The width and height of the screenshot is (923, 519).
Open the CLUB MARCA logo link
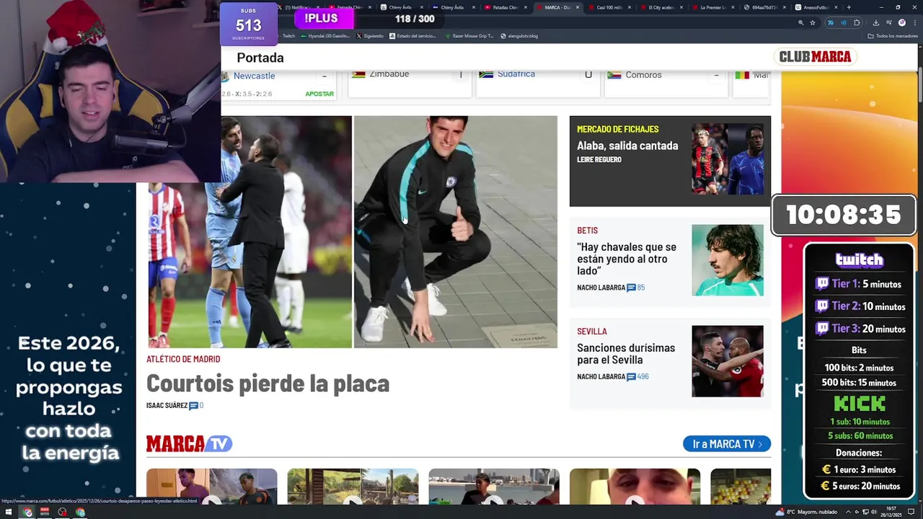coord(815,57)
